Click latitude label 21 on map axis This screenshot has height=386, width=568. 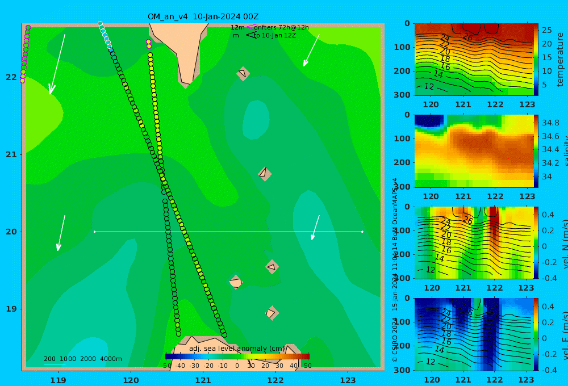(11, 154)
